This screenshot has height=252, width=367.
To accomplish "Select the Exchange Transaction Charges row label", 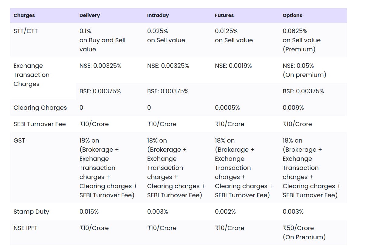I will 31,75.
